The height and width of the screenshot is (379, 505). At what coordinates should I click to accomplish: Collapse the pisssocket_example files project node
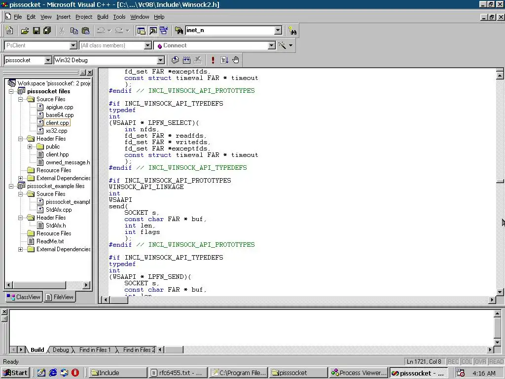(x=11, y=186)
